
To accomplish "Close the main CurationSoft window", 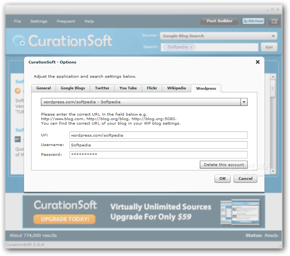I will click(278, 10).
